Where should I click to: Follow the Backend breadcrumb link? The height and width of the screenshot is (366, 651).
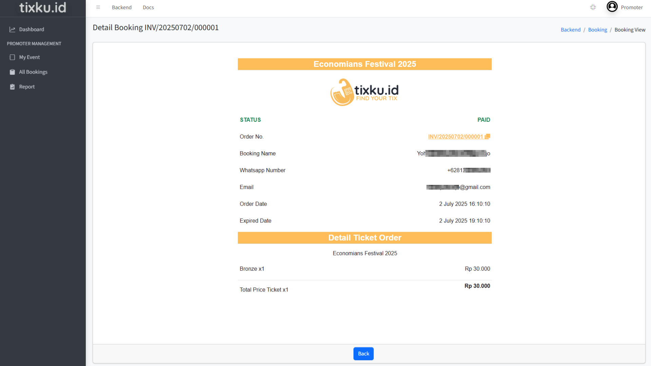click(x=570, y=30)
